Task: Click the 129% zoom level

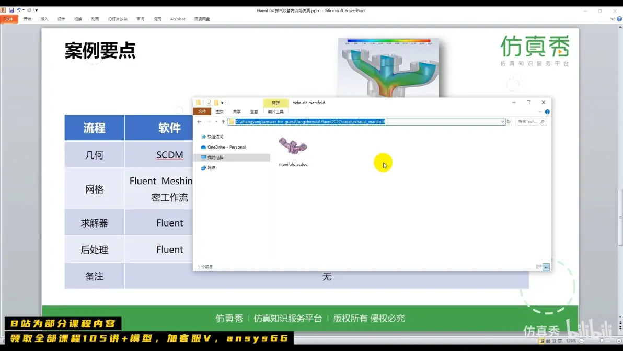Action: click(x=571, y=341)
